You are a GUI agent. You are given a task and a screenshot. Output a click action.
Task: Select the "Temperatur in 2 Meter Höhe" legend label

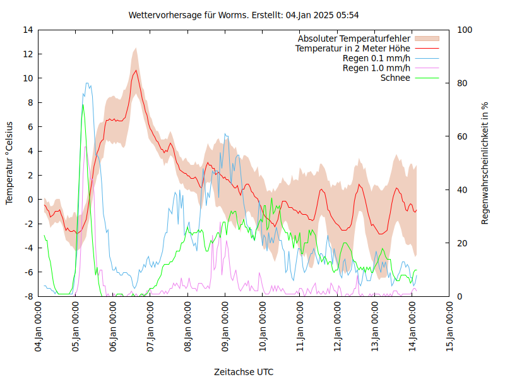(x=352, y=48)
